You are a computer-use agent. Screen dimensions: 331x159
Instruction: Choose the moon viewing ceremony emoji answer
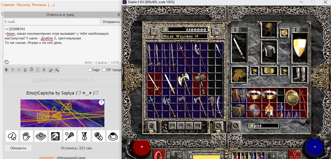point(55,136)
